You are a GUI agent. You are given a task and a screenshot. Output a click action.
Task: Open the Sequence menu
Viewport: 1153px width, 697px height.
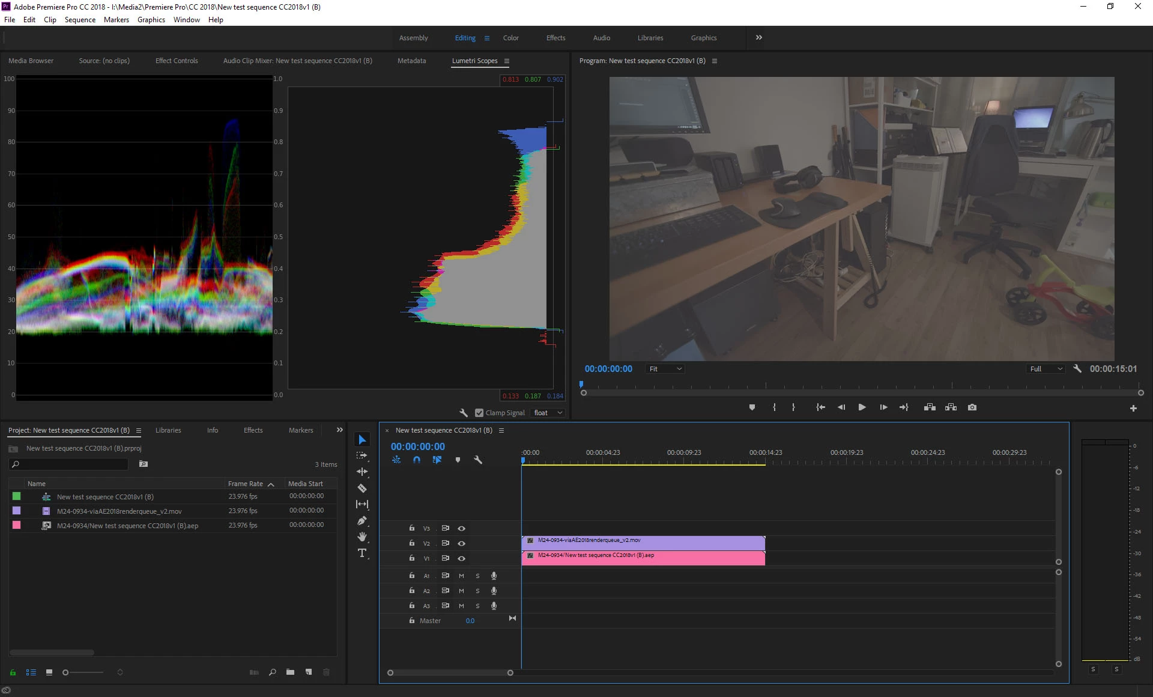pos(80,20)
